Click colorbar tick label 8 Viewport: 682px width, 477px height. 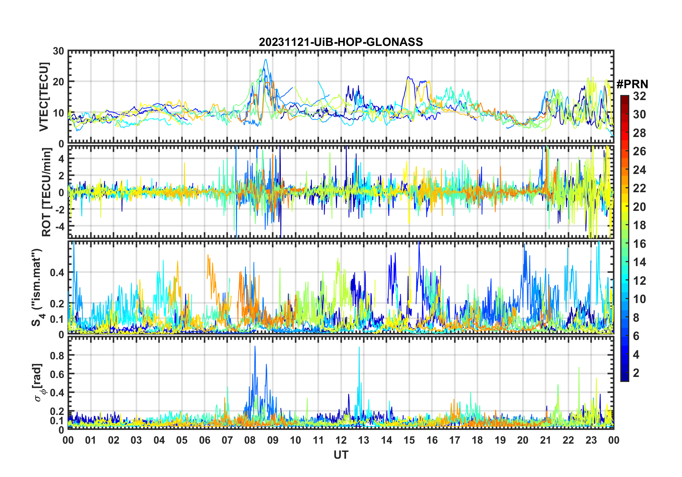click(636, 317)
